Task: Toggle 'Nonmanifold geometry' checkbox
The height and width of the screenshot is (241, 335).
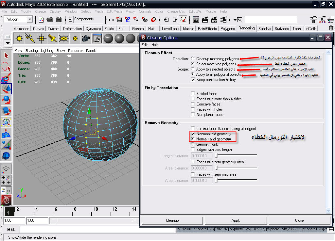Action: click(193, 134)
